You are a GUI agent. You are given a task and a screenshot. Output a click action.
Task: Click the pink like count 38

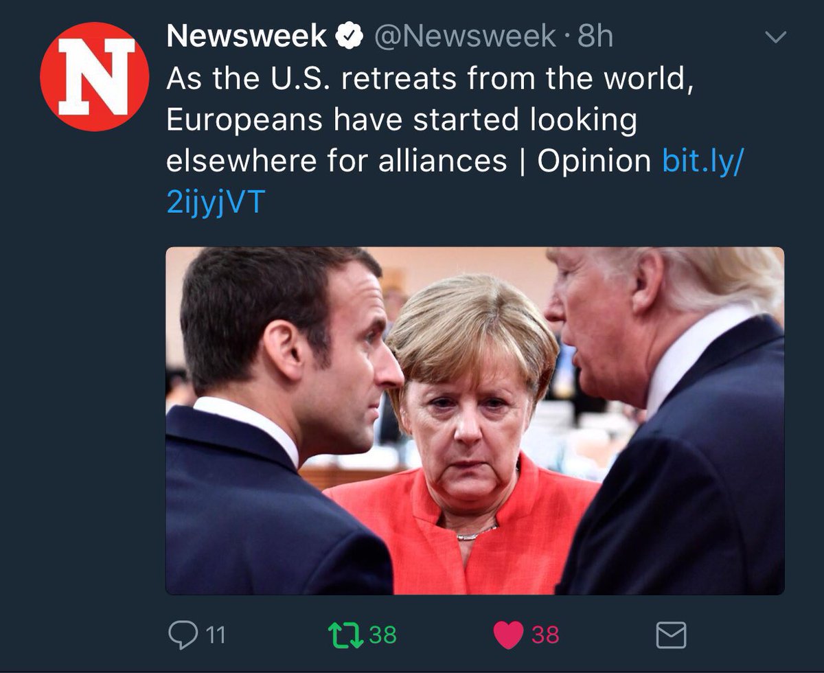coord(545,635)
